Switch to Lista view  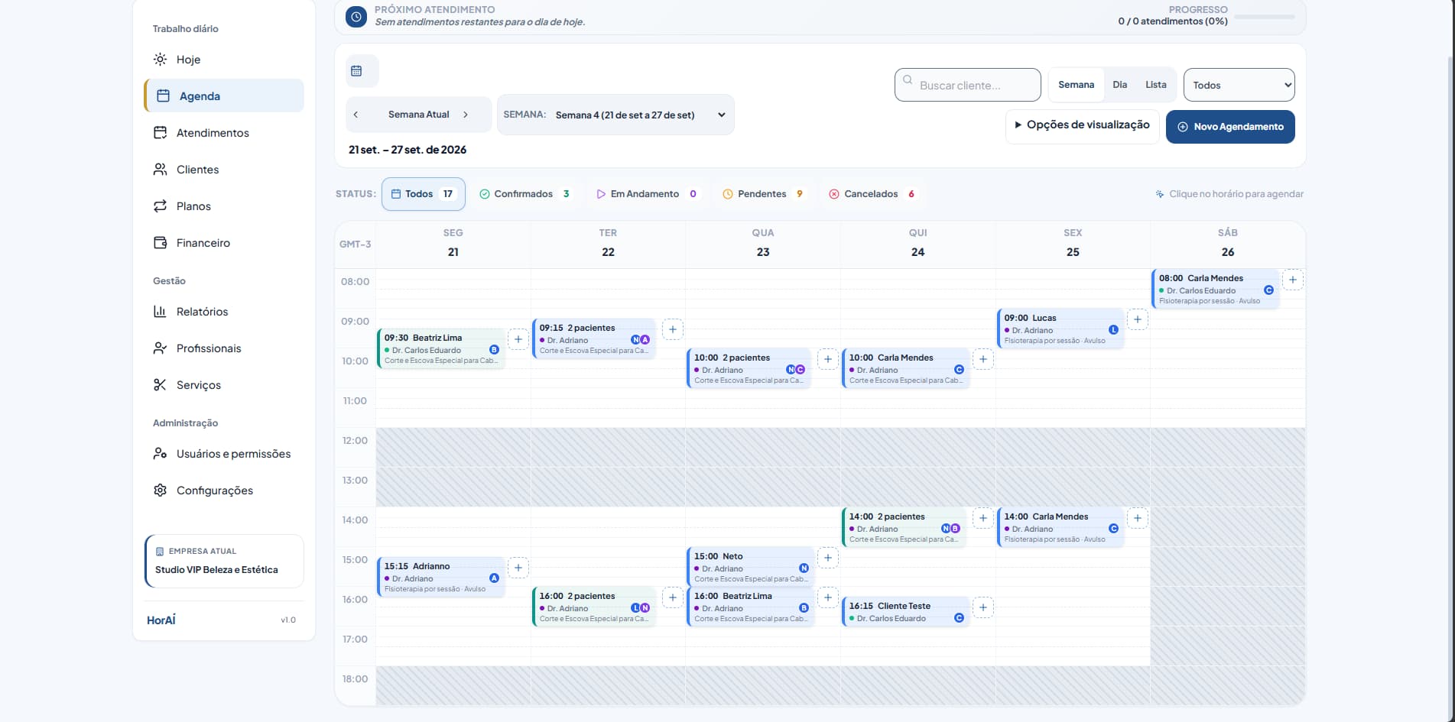coord(1155,85)
